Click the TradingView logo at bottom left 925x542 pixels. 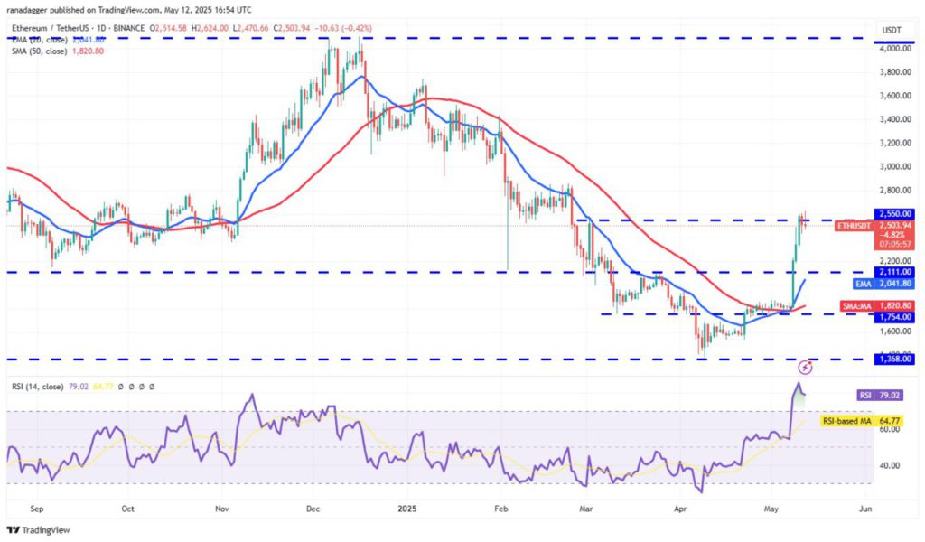(38, 529)
